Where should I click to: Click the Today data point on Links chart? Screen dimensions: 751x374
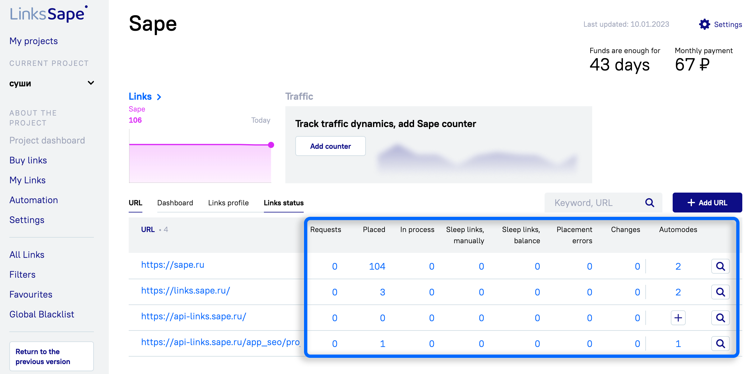(271, 145)
